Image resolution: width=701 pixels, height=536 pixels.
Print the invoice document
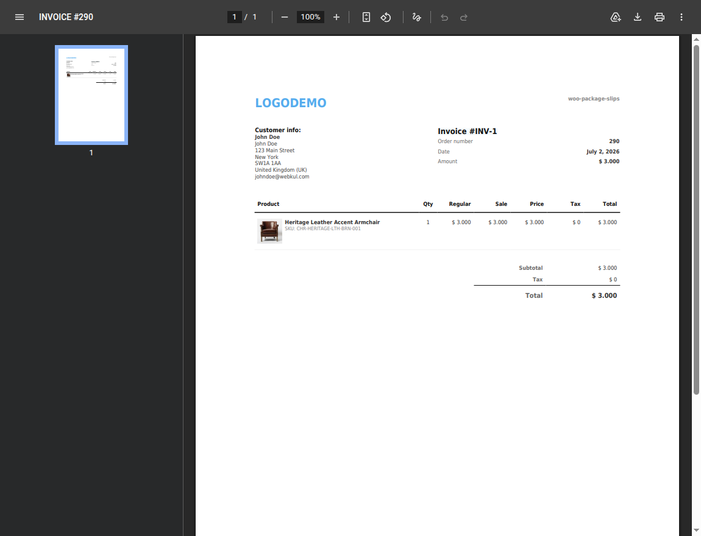click(660, 17)
